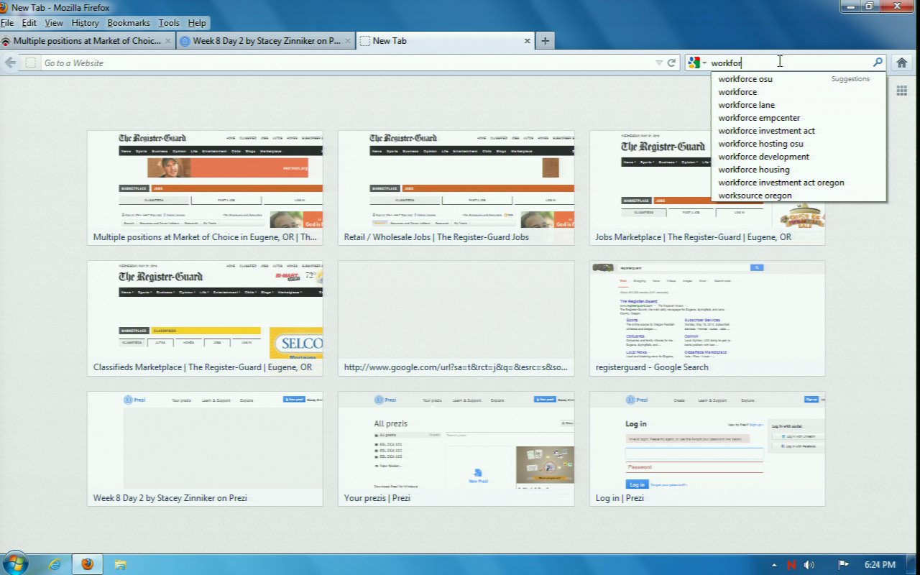920x575 pixels.
Task: Click the Home button icon
Action: click(x=901, y=63)
